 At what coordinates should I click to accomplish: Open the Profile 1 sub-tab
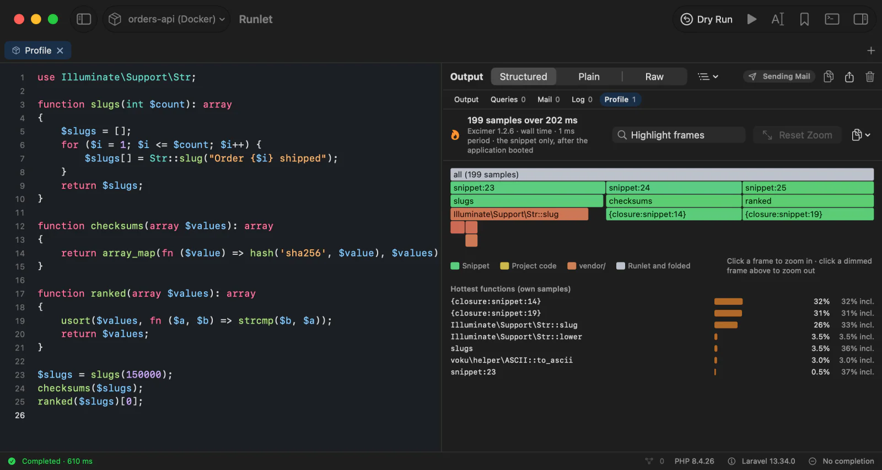tap(620, 100)
